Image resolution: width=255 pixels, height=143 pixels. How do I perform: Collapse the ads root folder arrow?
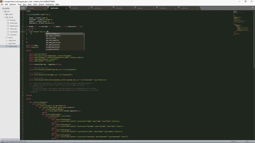[x=3, y=12]
